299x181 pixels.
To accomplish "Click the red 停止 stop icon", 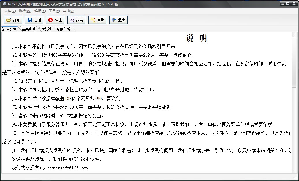I will pyautogui.click(x=51, y=20).
